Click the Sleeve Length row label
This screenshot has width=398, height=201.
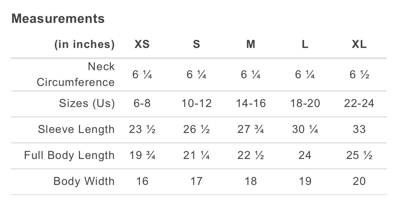point(76,129)
